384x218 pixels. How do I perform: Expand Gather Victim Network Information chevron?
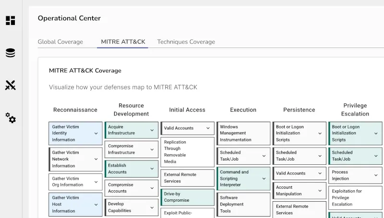pyautogui.click(x=96, y=159)
